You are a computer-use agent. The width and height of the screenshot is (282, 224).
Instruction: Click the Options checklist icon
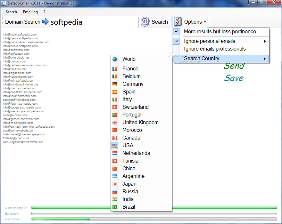click(178, 22)
